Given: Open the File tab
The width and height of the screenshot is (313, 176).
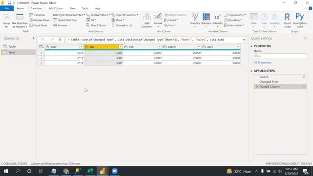Looking at the screenshot, I should click(7, 8).
